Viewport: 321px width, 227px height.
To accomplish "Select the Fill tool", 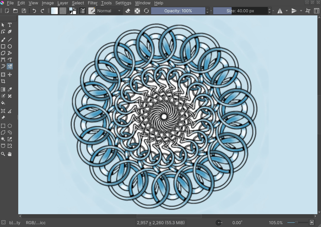I will pos(3,103).
